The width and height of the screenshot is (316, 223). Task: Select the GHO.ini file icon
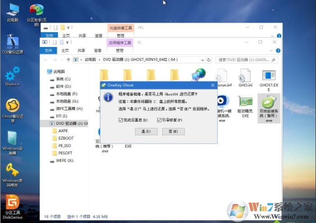pyautogui.click(x=245, y=78)
